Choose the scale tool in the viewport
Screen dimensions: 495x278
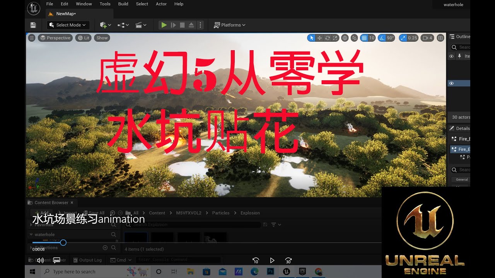(x=335, y=38)
